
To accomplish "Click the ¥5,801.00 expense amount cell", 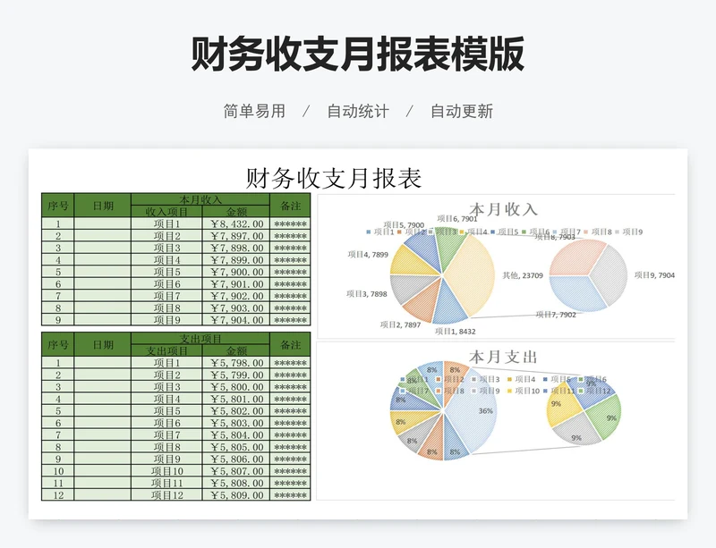I will pyautogui.click(x=236, y=399).
